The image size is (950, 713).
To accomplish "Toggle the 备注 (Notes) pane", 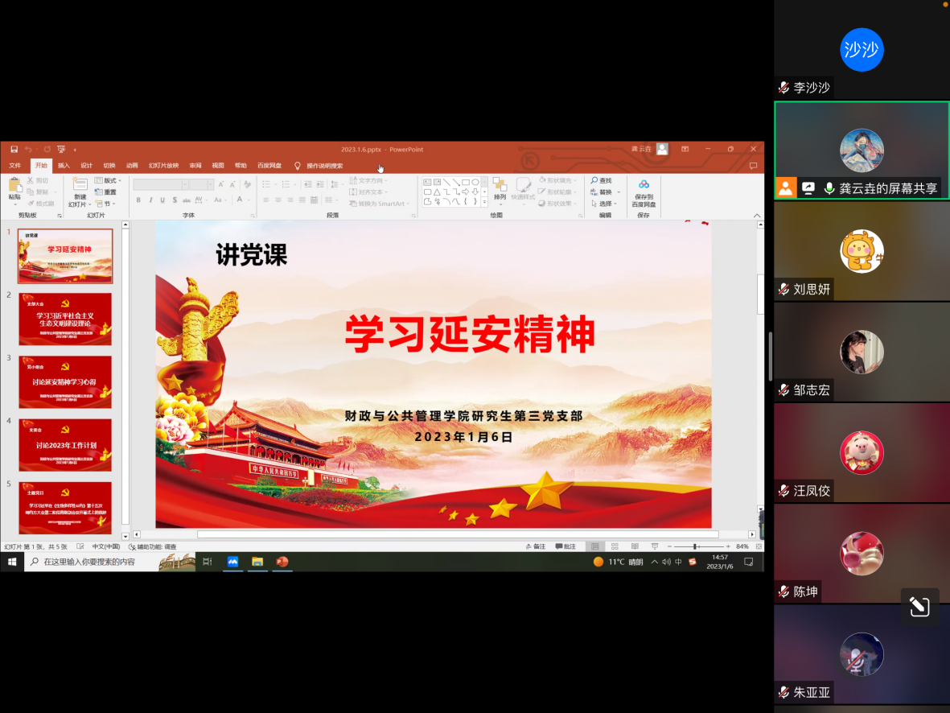I will (x=535, y=546).
